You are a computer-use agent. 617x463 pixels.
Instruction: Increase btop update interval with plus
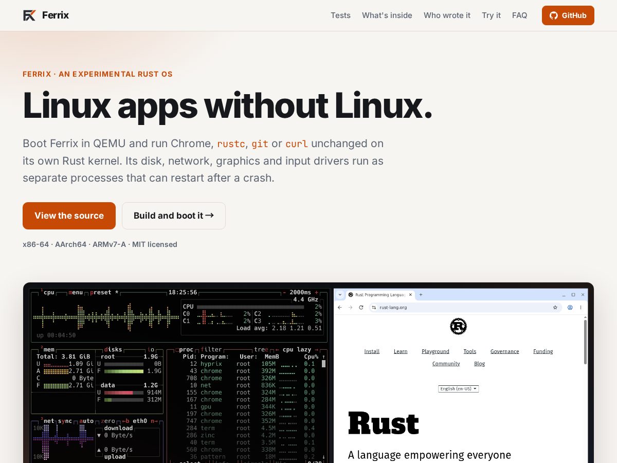(316, 292)
